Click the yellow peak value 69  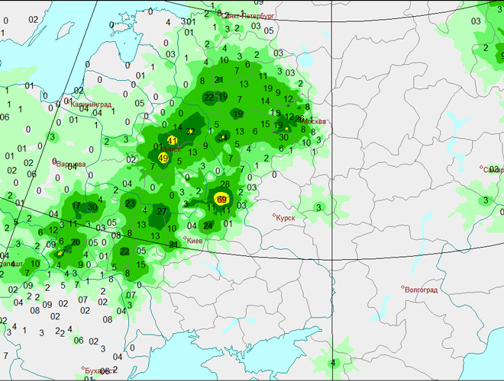point(221,200)
